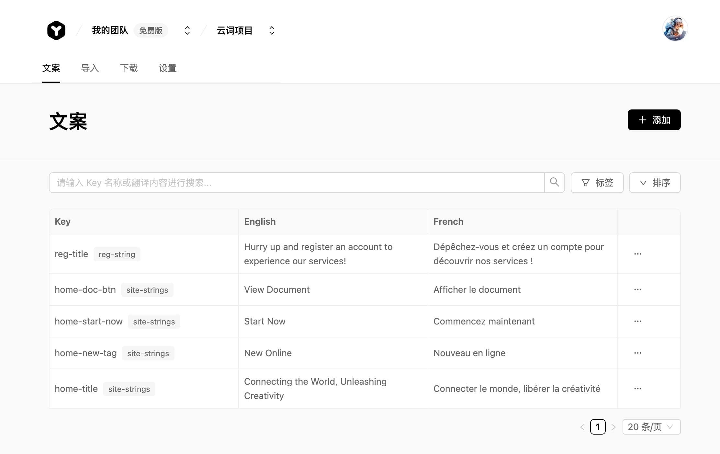Click the site-strings tag on home-title row
720x454 pixels.
[129, 389]
